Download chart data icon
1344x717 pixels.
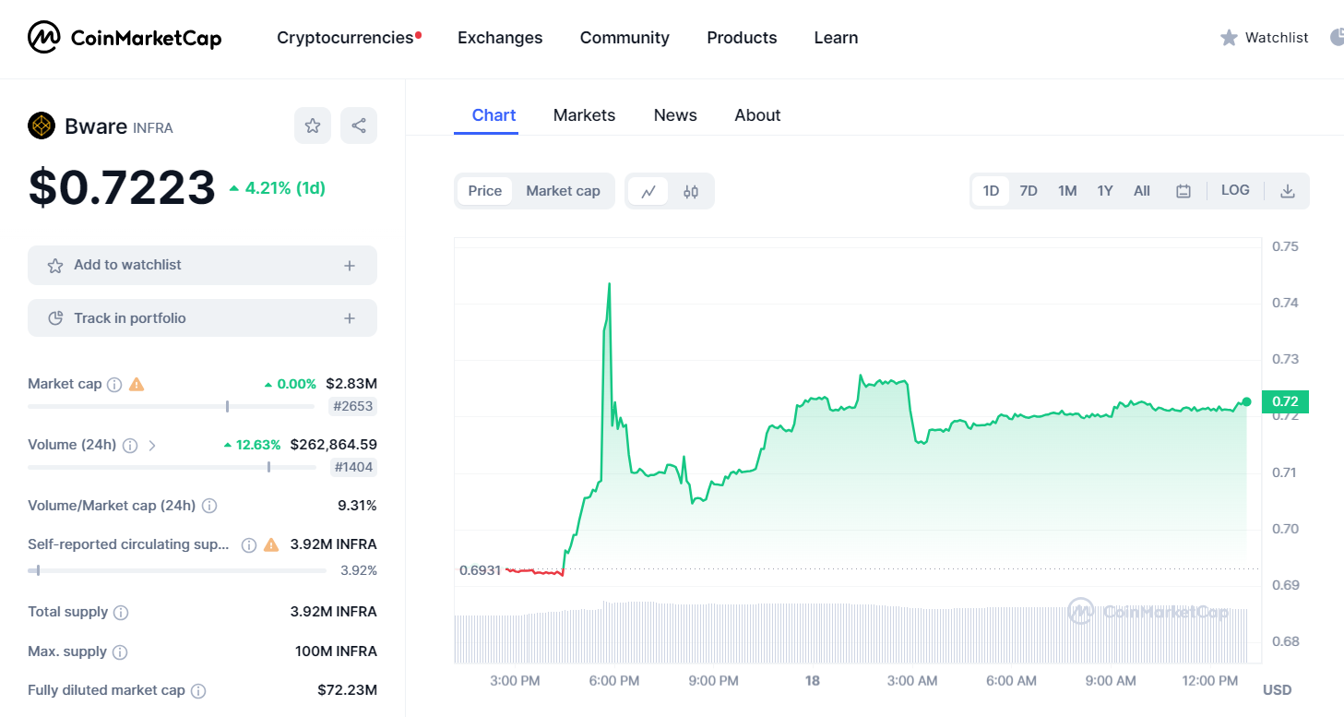[x=1288, y=191]
